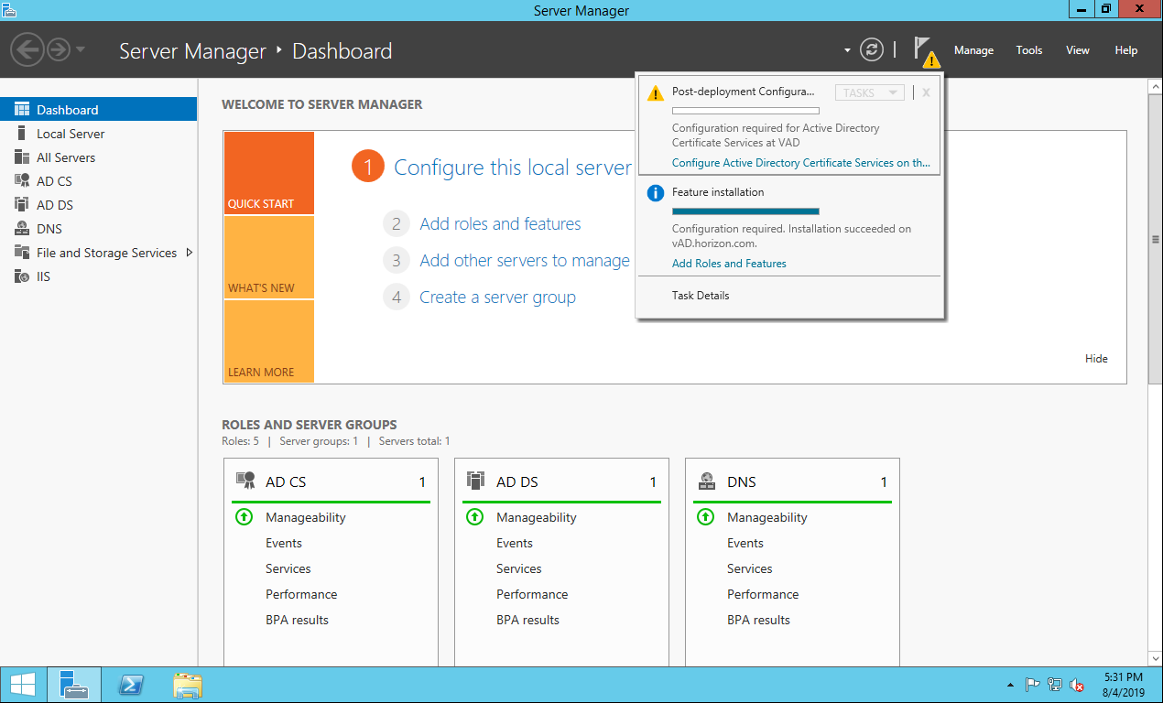1163x703 pixels.
Task: Expand File and Storage Services arrow
Action: coord(190,253)
